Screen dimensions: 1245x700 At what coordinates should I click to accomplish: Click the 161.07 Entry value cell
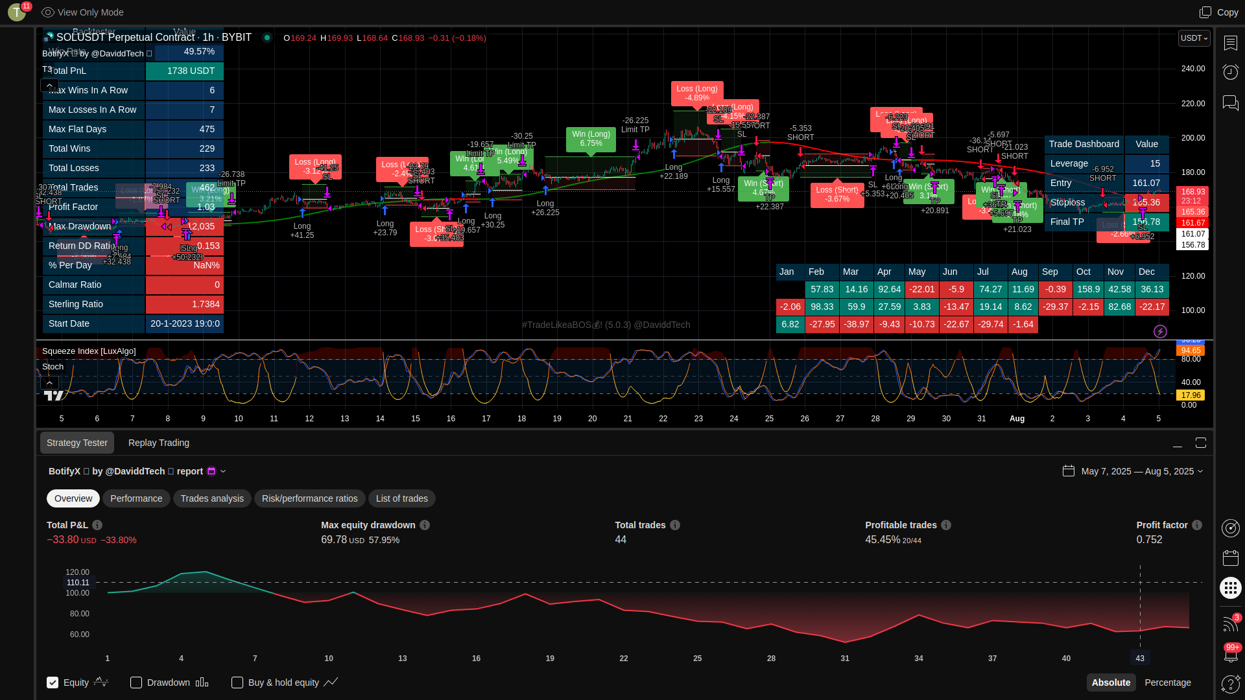[1146, 183]
